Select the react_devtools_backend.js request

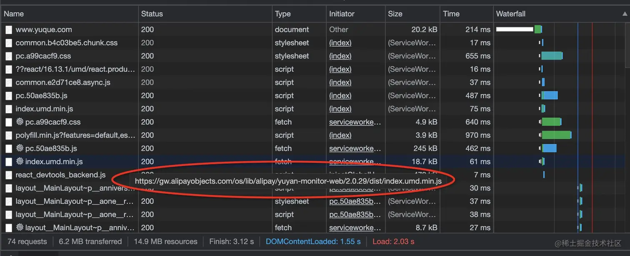(x=60, y=175)
